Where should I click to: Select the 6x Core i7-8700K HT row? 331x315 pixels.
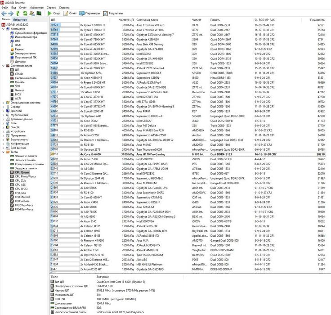(x=188, y=35)
